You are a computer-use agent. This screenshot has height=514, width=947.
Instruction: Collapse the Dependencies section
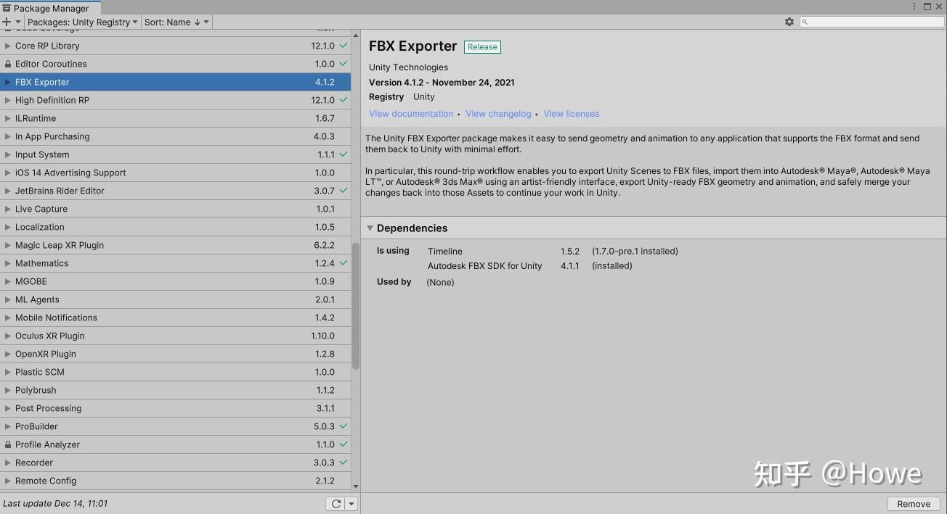[x=370, y=228]
